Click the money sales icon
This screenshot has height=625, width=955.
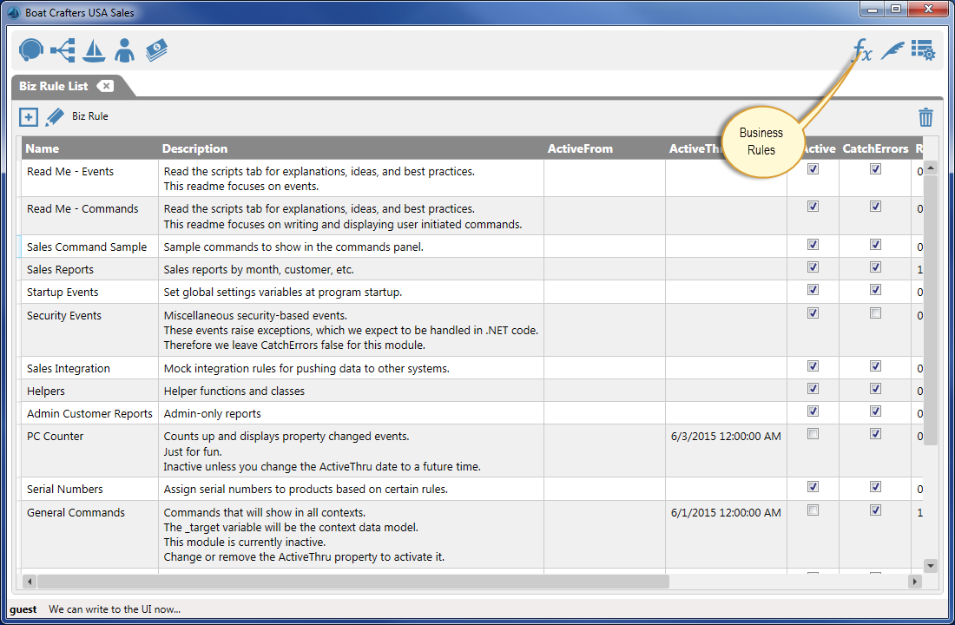[x=156, y=50]
